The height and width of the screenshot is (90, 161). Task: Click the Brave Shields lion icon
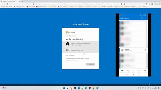coord(122,4)
